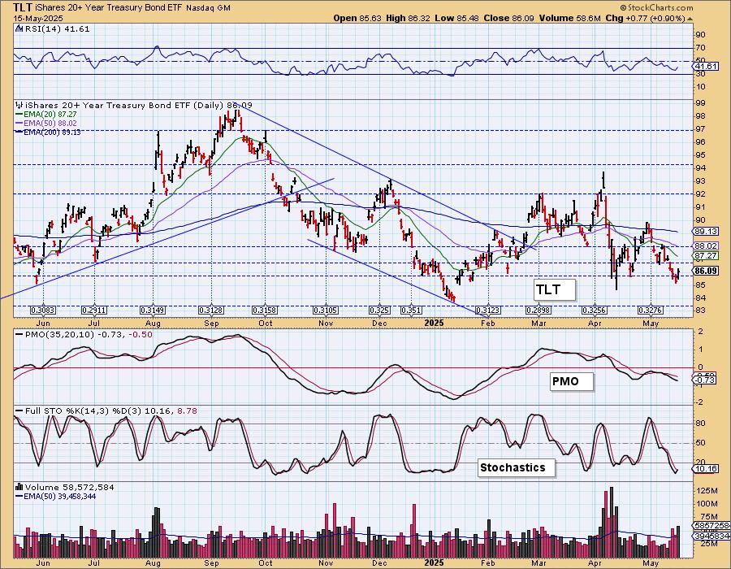
Task: Click the navy EMA(200) legend swatch
Action: (19, 132)
